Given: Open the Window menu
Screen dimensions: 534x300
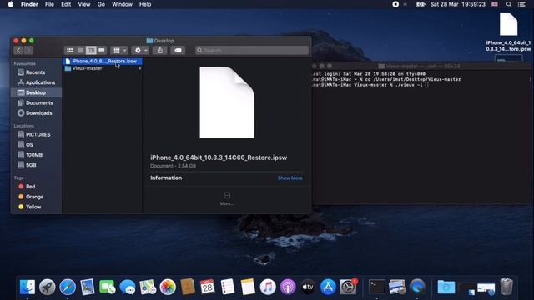Looking at the screenshot, I should click(x=122, y=4).
